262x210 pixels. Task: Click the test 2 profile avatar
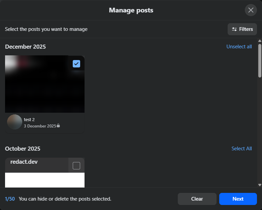(14, 122)
